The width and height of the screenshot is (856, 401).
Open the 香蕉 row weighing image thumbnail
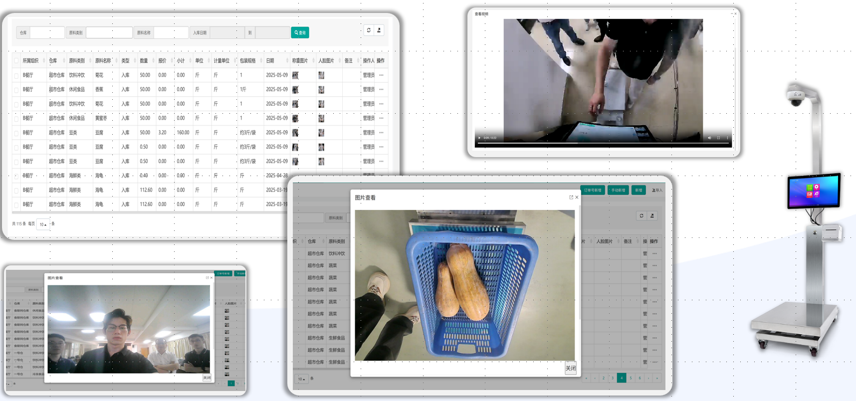coord(295,90)
